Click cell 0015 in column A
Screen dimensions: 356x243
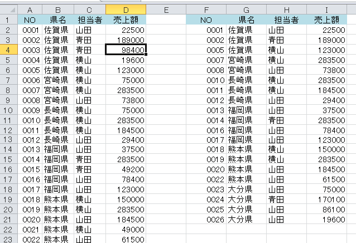tap(30, 169)
